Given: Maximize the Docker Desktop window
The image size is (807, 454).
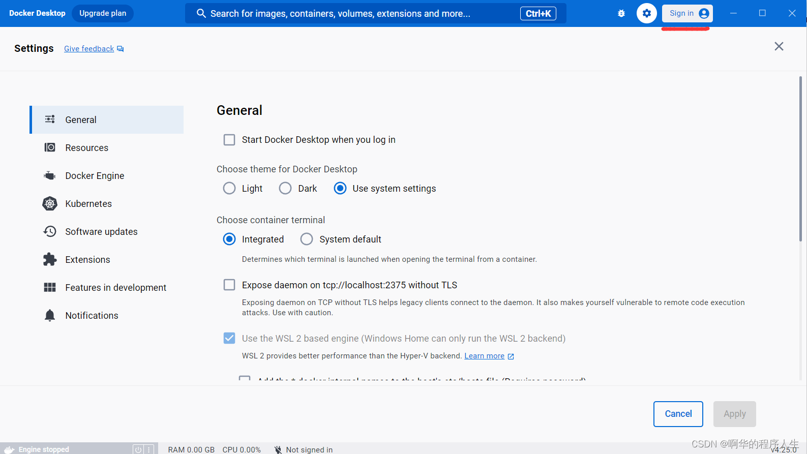Looking at the screenshot, I should point(762,13).
